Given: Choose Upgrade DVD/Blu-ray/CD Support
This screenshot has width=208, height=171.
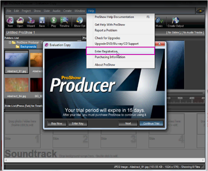Looking at the screenshot, I should pos(121,44).
